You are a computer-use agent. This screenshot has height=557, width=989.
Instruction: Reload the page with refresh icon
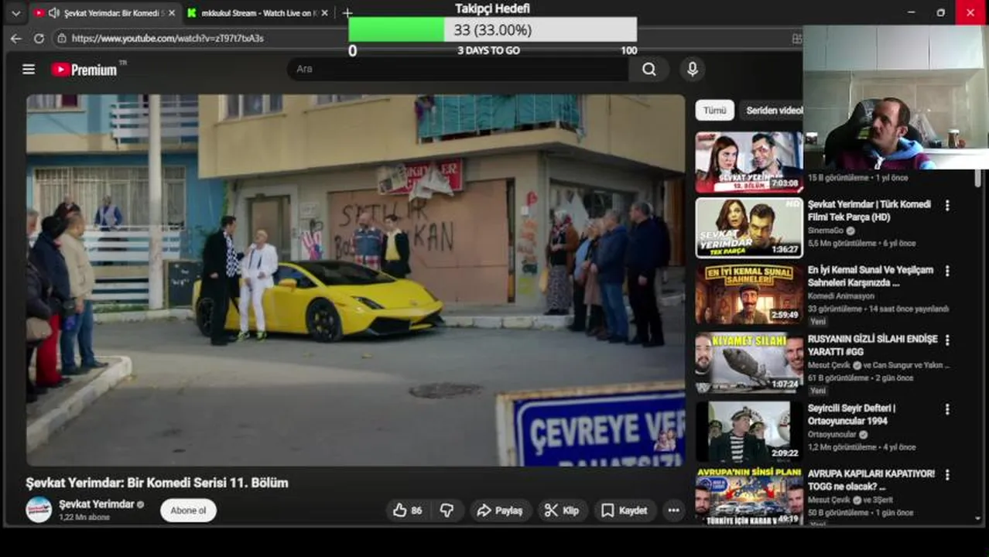pyautogui.click(x=39, y=38)
